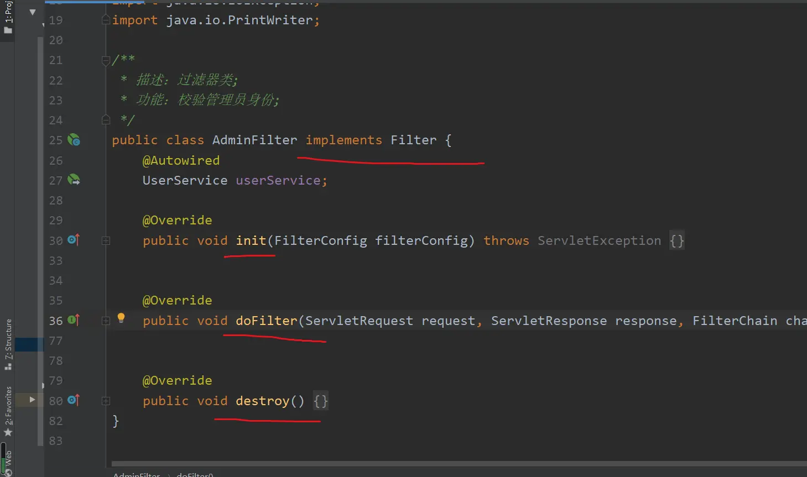Collapse the imports fold marker on line 19
Image resolution: width=807 pixels, height=477 pixels.
pos(106,20)
